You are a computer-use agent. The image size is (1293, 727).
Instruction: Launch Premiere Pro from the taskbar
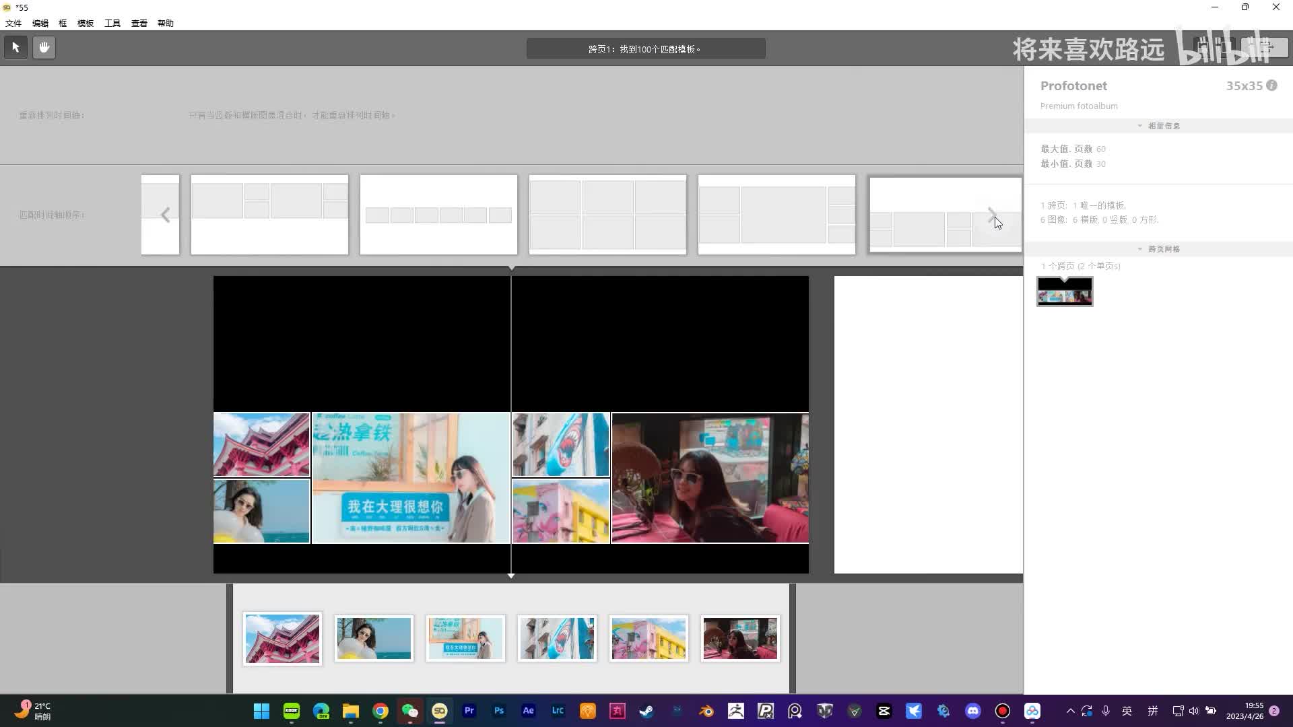tap(469, 711)
